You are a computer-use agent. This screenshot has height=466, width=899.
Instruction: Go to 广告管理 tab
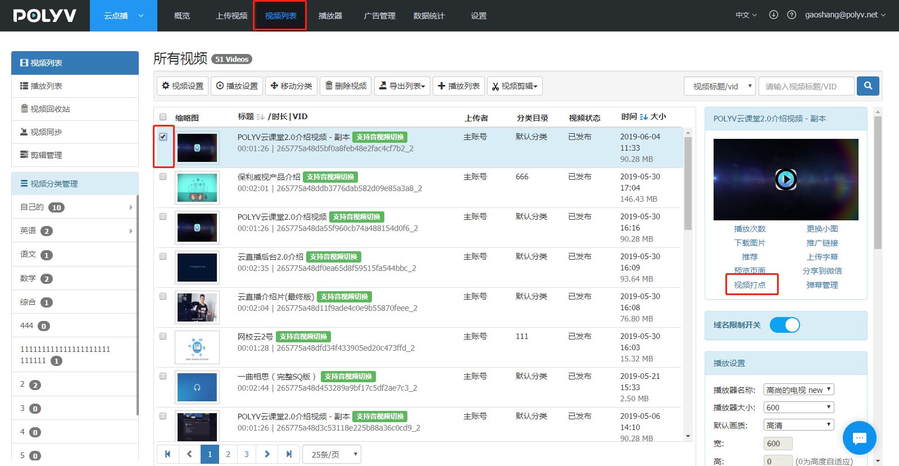(x=380, y=16)
